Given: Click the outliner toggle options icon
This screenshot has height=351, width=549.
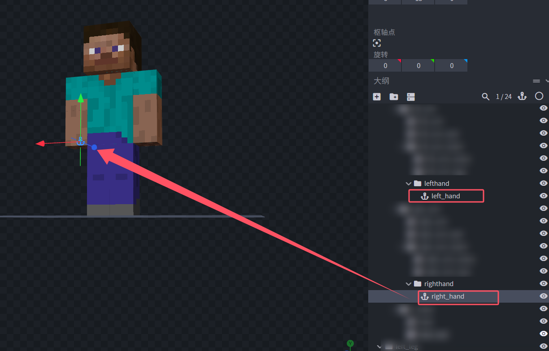Looking at the screenshot, I should coord(411,97).
